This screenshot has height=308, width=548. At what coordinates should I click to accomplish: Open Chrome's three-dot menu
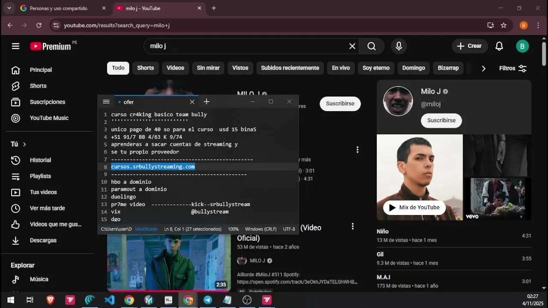point(538,25)
